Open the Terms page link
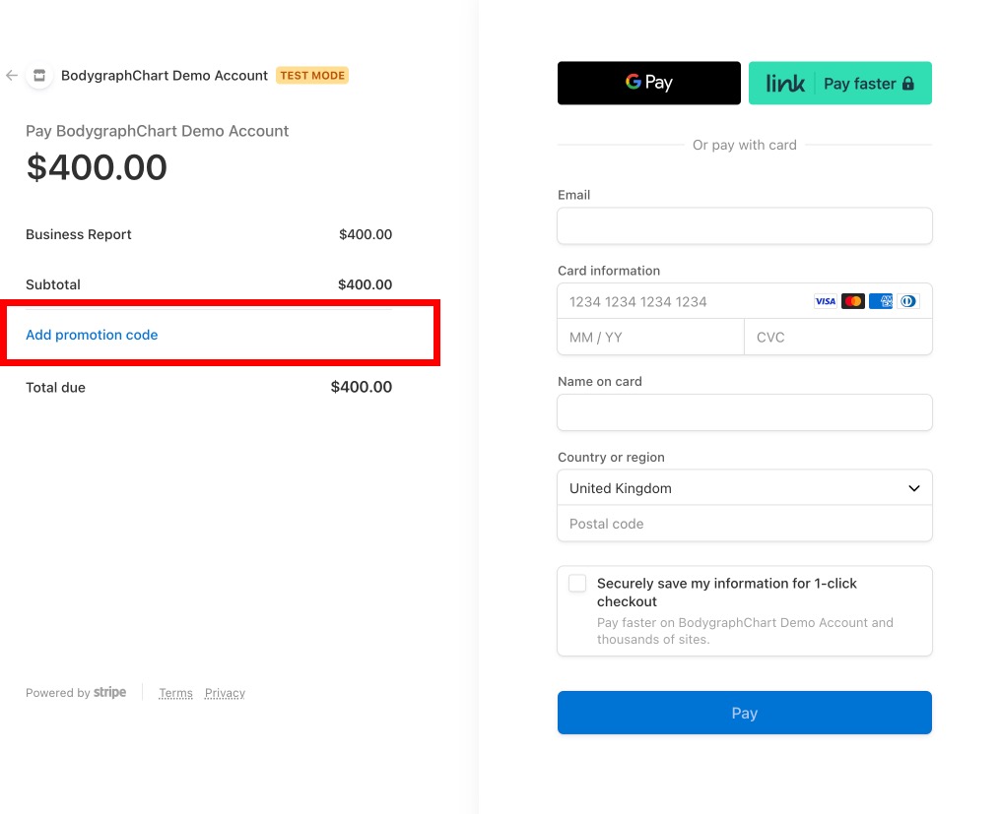This screenshot has height=814, width=1001. pyautogui.click(x=175, y=692)
